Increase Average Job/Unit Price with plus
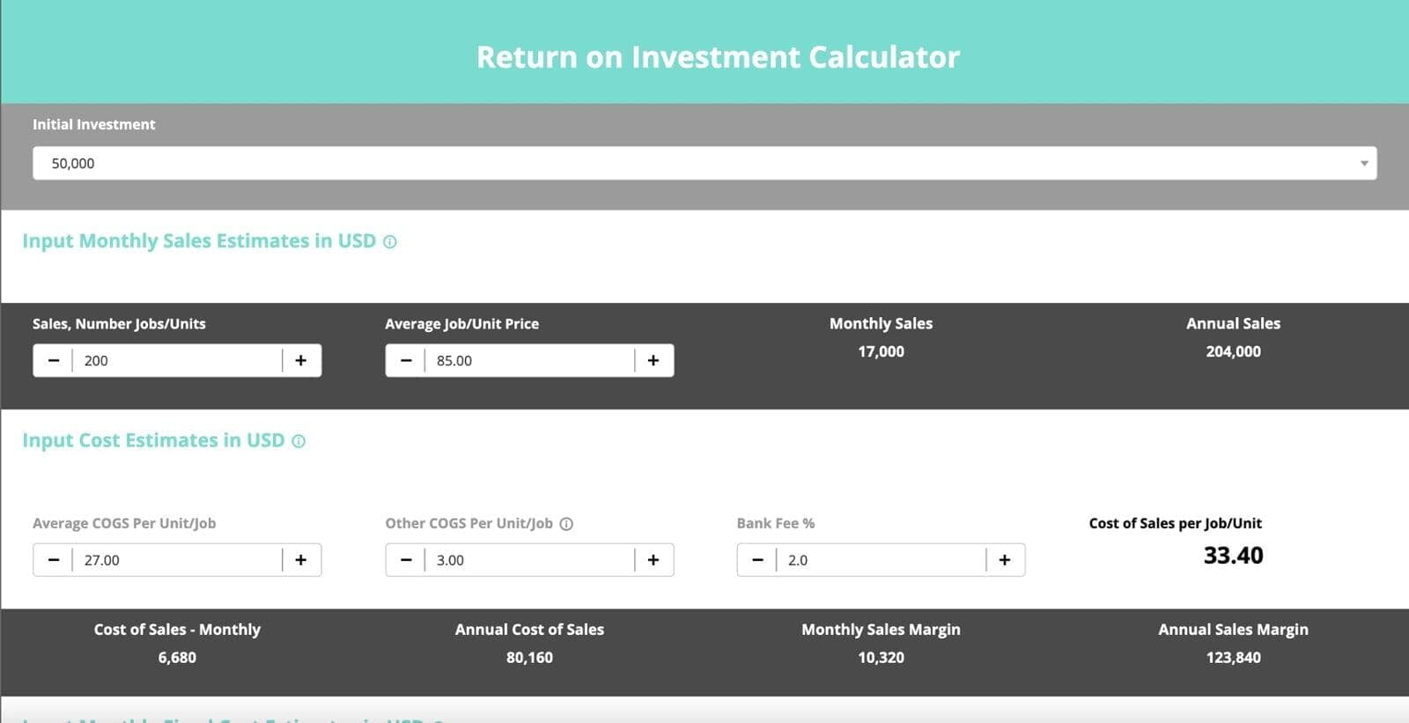The height and width of the screenshot is (723, 1409). tap(653, 360)
